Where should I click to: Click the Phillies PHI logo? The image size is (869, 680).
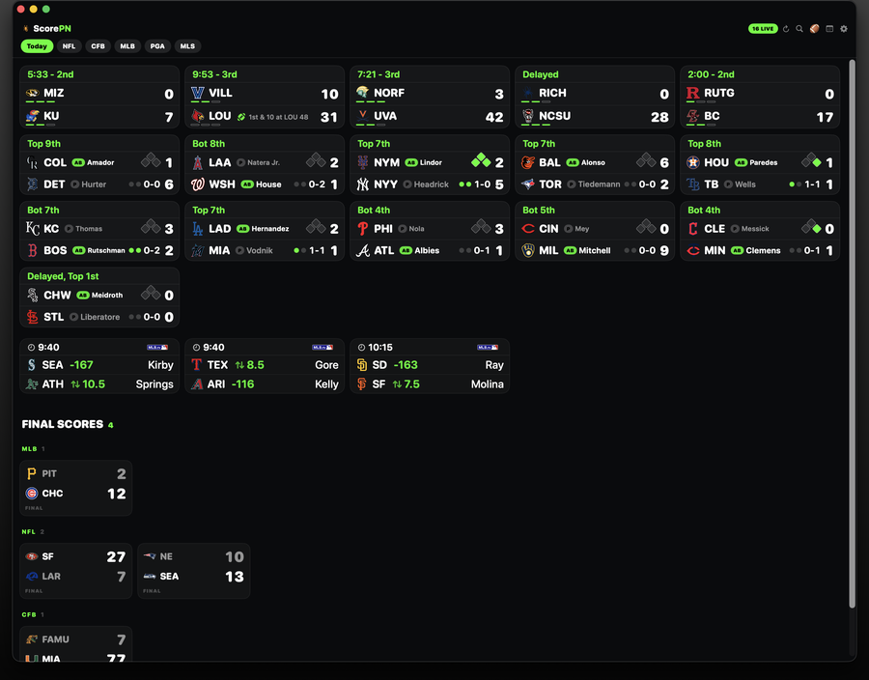[362, 228]
